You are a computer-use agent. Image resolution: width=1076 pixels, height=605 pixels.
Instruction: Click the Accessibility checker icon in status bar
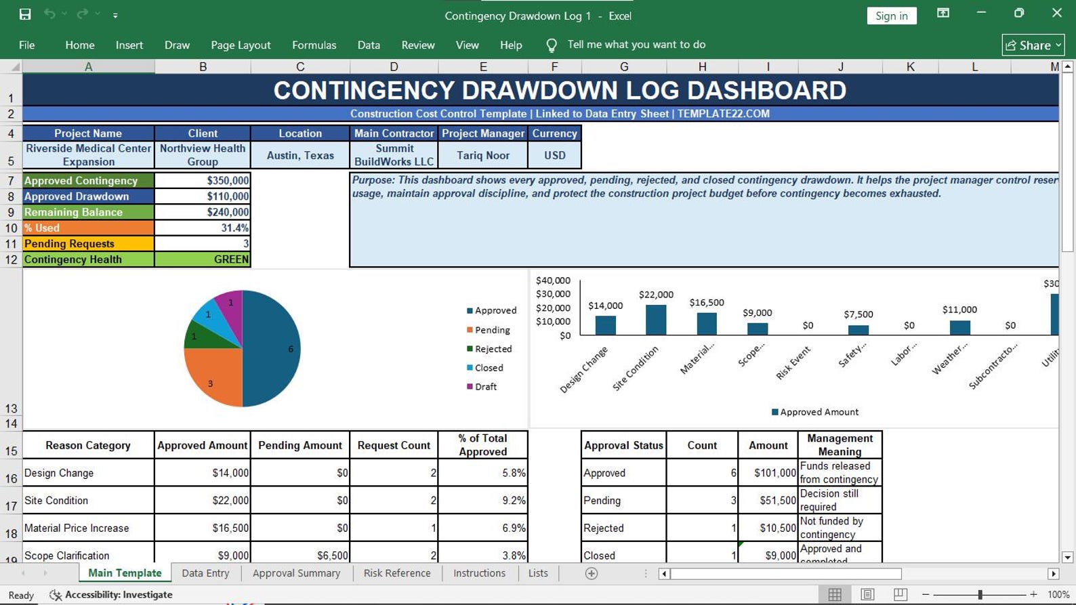pos(56,595)
